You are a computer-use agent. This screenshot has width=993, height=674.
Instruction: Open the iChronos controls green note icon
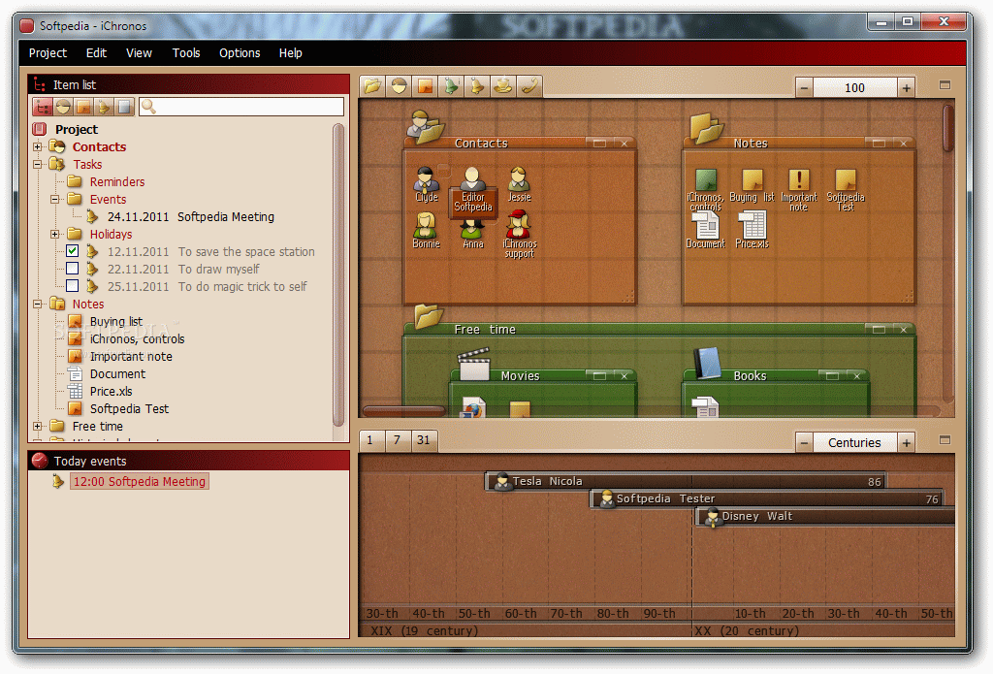[x=706, y=189]
